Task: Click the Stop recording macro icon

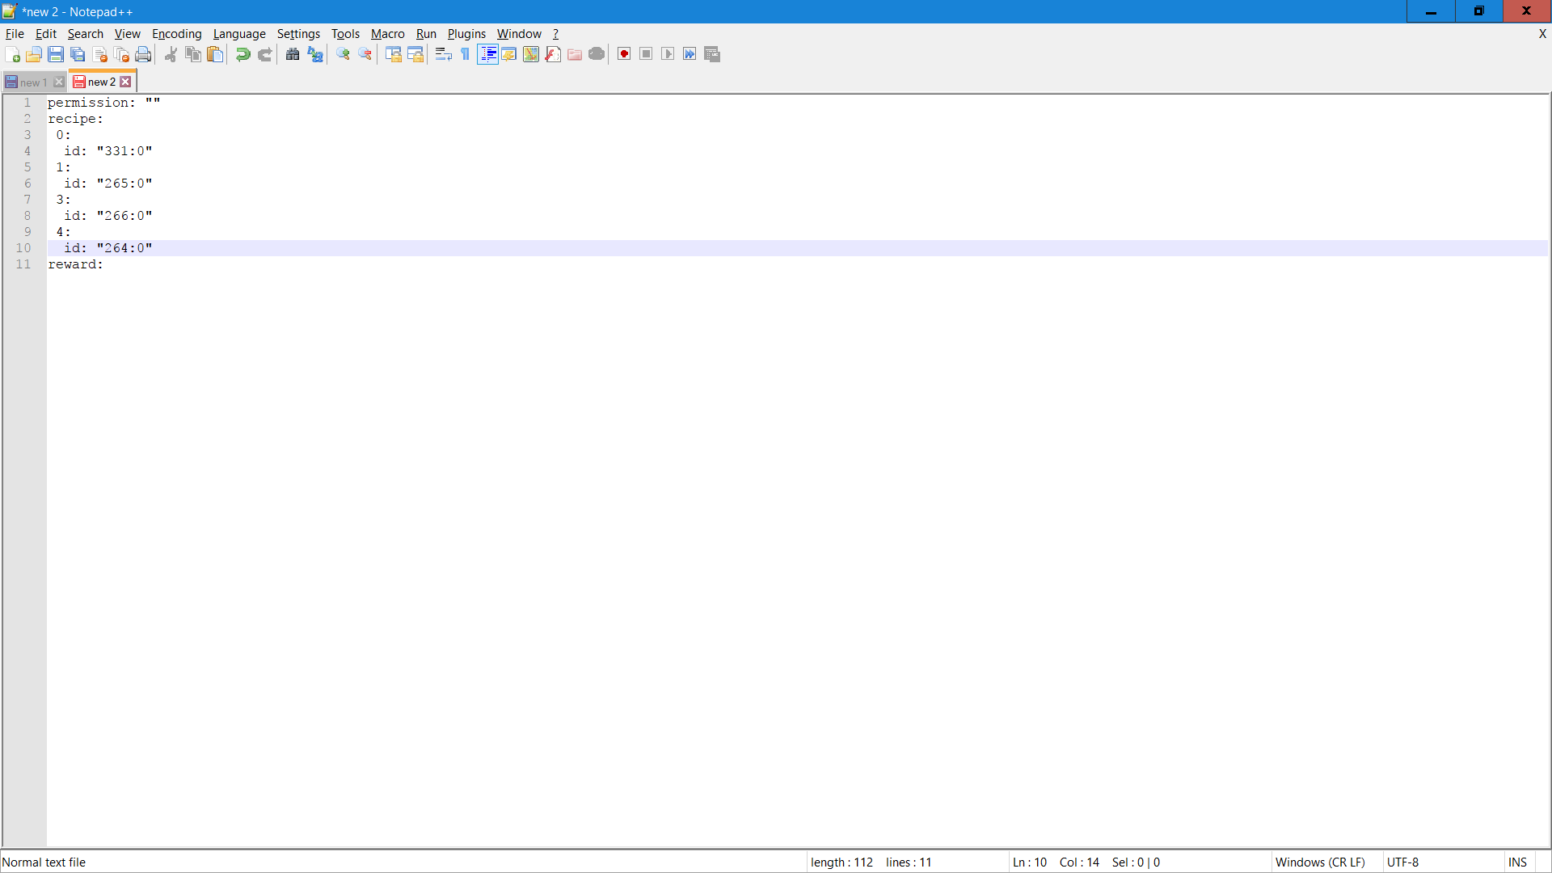Action: 646,54
